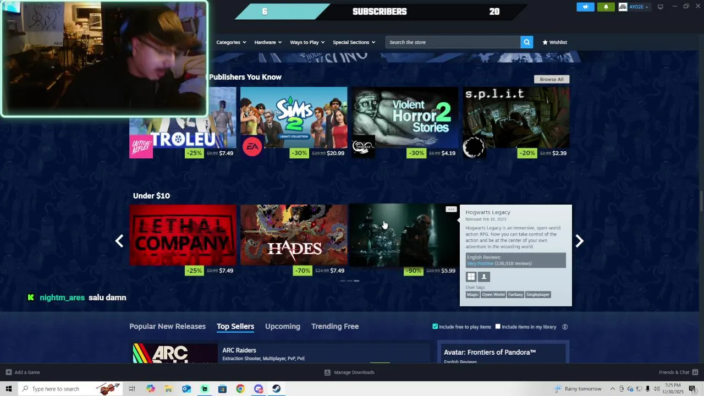
Task: Expand the Categories dropdown
Action: click(231, 42)
